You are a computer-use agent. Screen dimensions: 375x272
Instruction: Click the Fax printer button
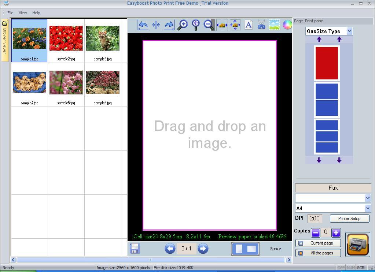click(x=333, y=187)
